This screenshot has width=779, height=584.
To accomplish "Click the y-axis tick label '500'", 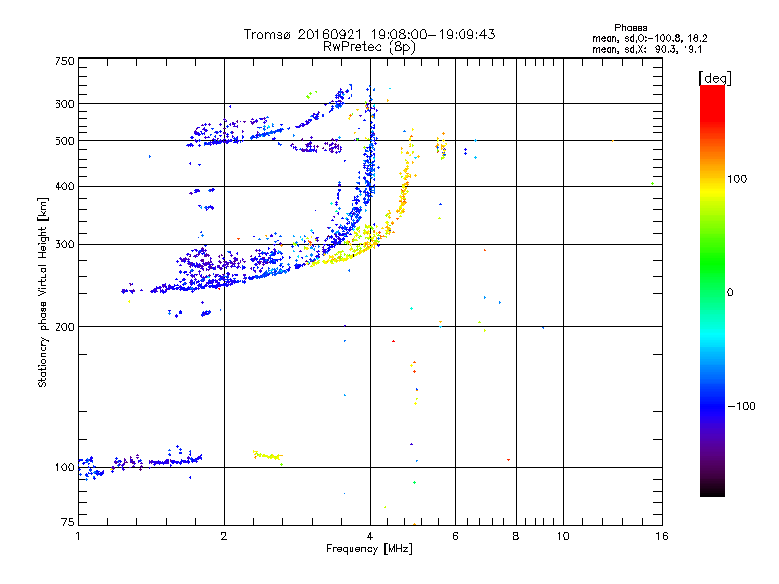I will [64, 141].
